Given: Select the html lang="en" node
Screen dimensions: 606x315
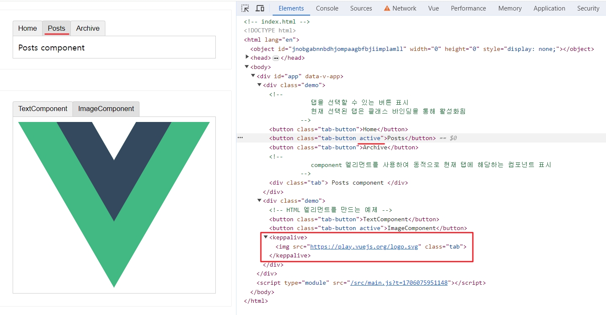Looking at the screenshot, I should [x=271, y=40].
